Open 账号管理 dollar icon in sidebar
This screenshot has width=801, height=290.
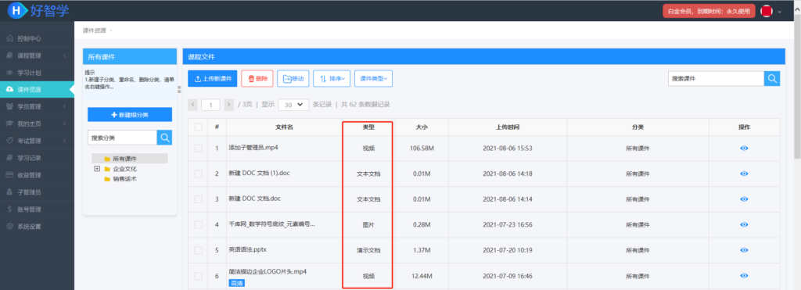point(9,209)
